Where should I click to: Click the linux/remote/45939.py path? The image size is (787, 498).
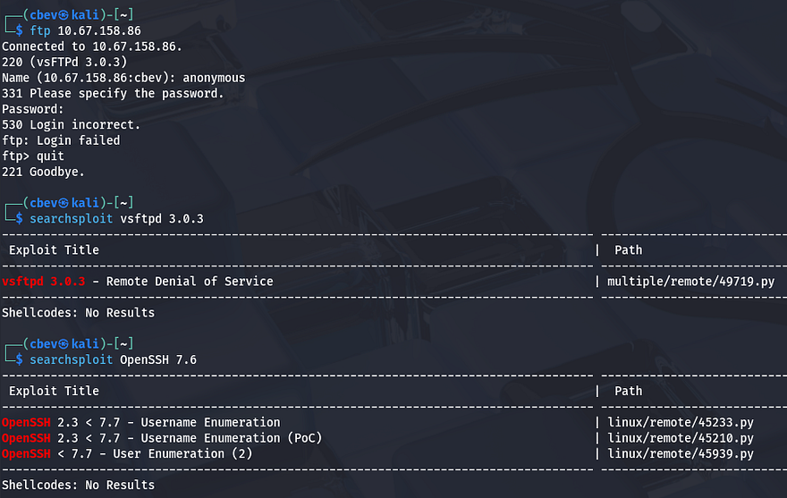pyautogui.click(x=680, y=453)
